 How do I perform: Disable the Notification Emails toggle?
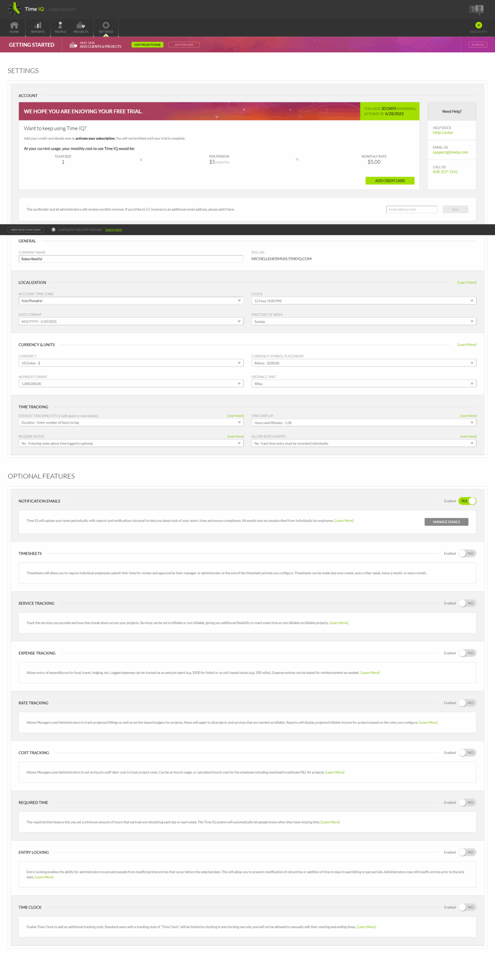click(467, 501)
